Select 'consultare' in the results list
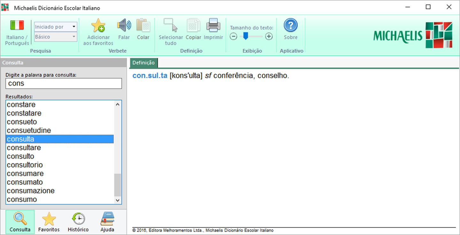Image resolution: width=460 pixels, height=235 pixels. (x=60, y=148)
